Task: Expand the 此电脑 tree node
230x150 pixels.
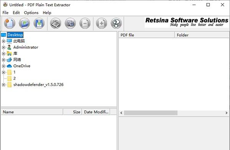Action: (3, 41)
